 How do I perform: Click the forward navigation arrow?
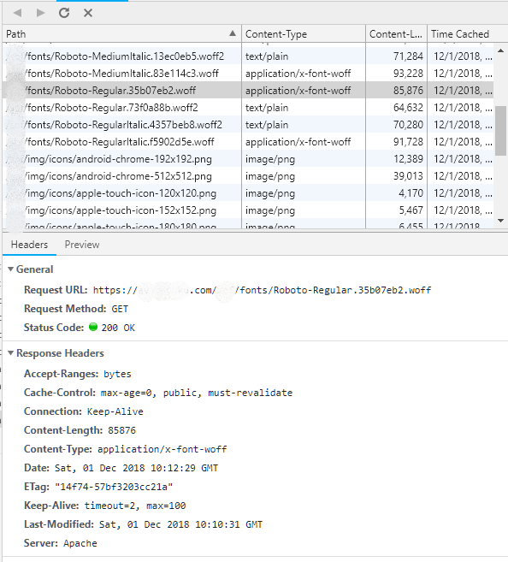pyautogui.click(x=40, y=13)
